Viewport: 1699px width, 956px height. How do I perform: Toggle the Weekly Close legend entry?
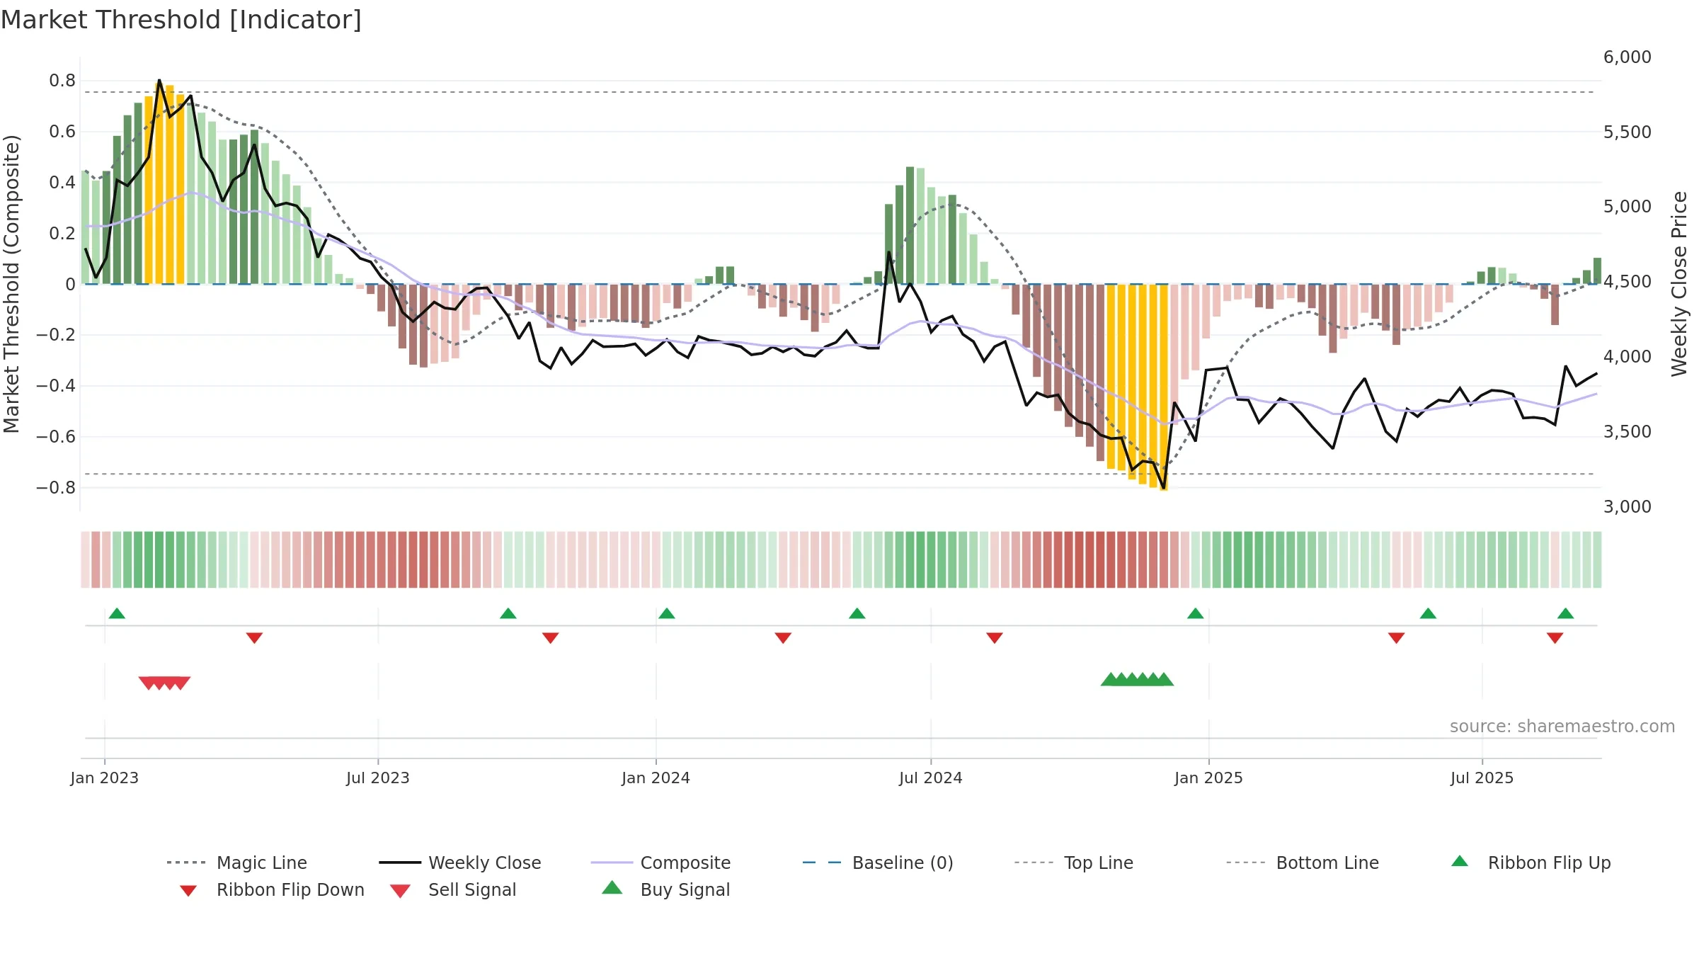[x=459, y=863]
